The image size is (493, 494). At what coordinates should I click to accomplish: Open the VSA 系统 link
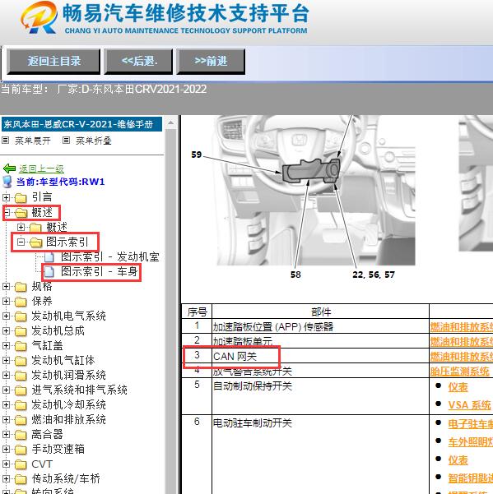[469, 405]
